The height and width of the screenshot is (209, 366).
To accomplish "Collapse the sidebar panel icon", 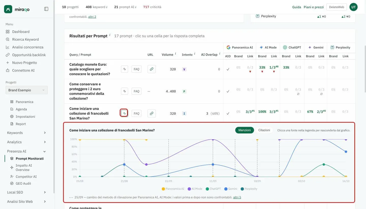I will pyautogui.click(x=46, y=9).
